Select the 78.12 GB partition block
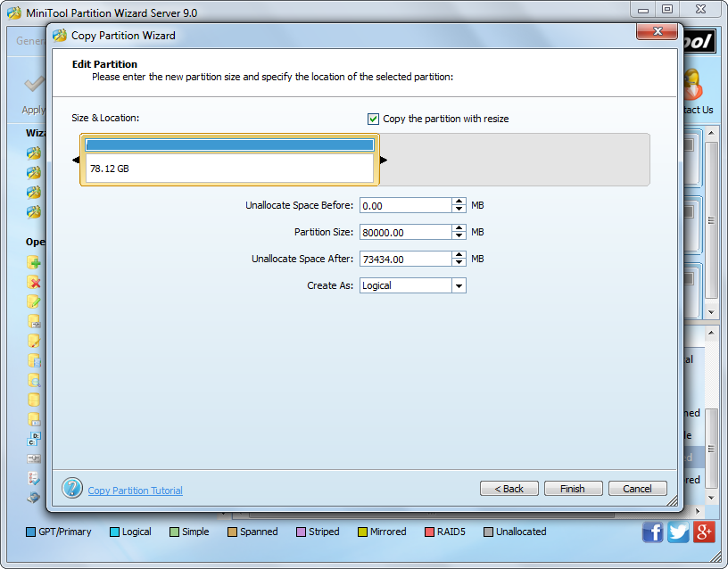The image size is (728, 569). [230, 161]
